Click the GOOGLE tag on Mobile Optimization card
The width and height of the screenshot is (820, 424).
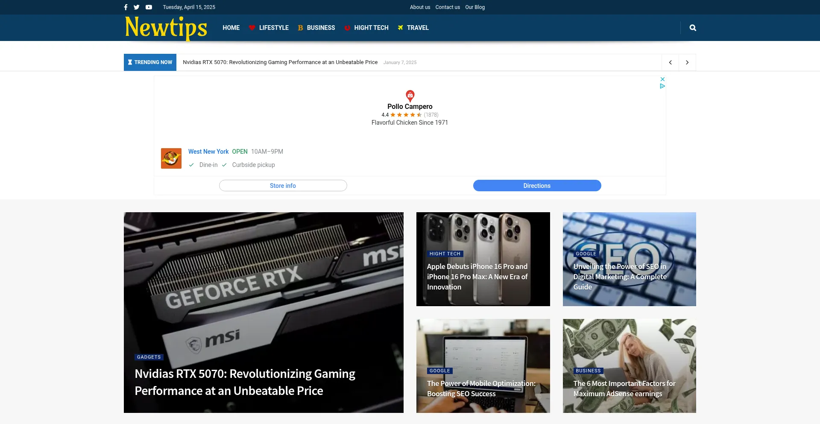click(x=440, y=371)
